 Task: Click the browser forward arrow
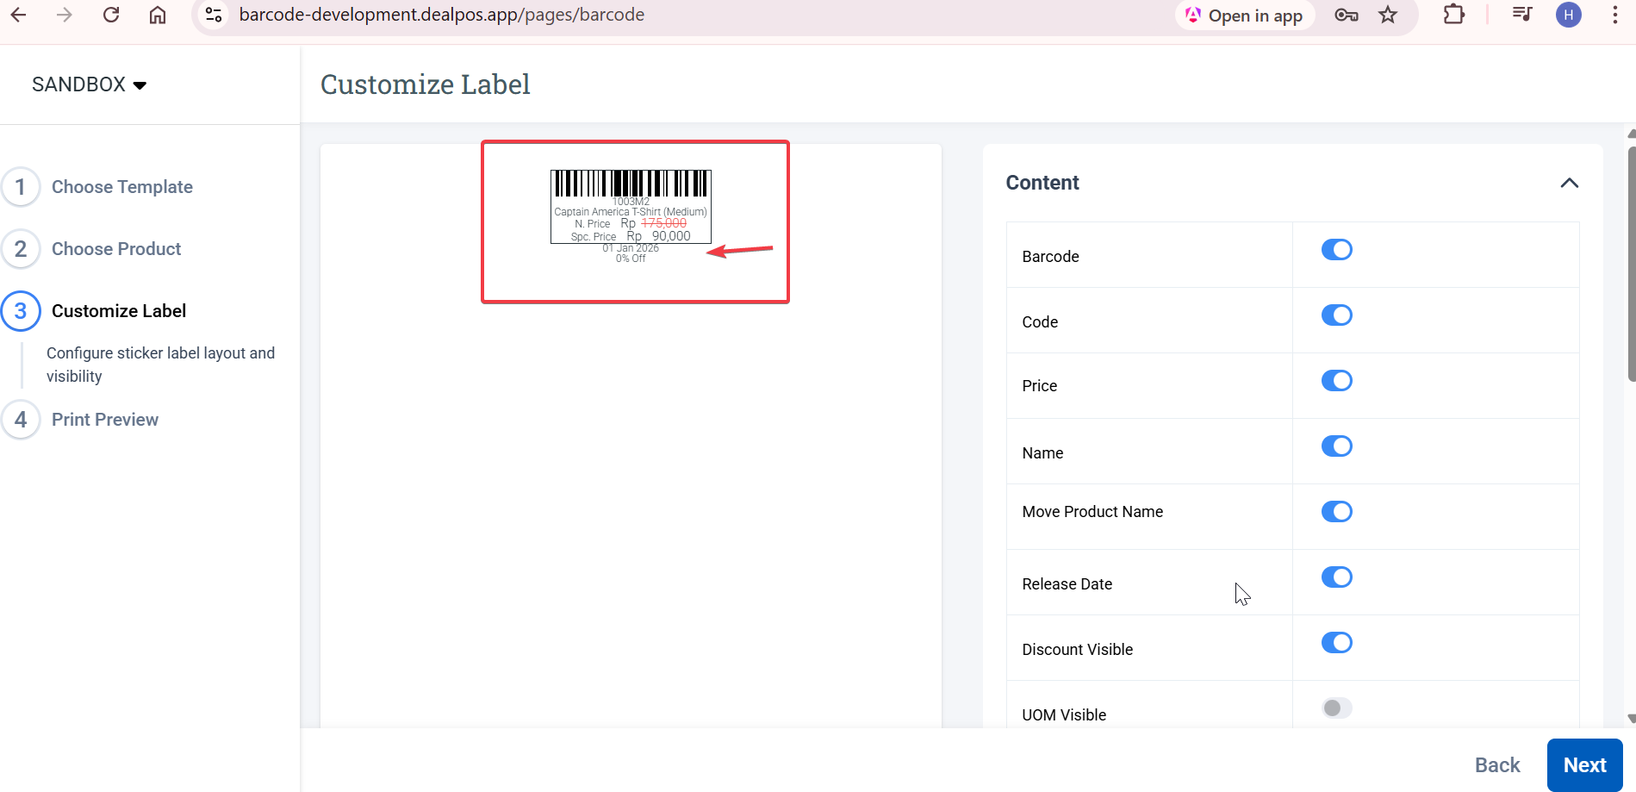tap(65, 15)
